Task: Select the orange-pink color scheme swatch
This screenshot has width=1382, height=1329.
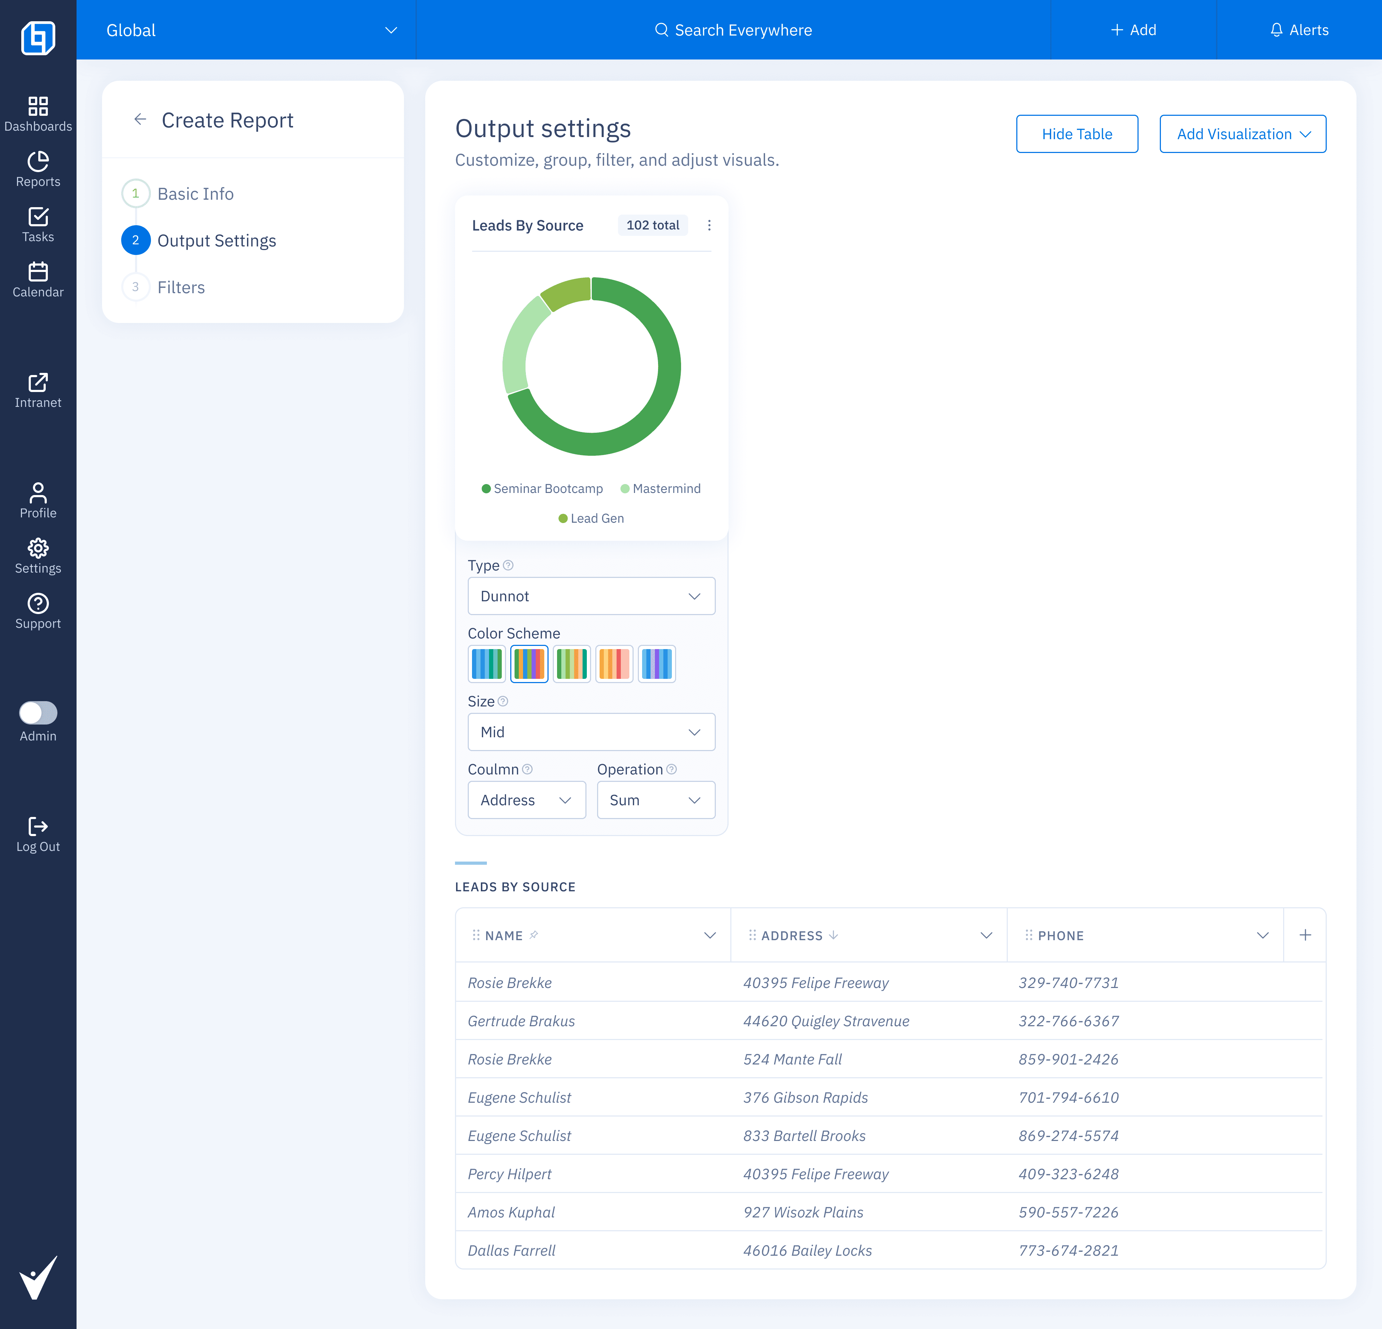Action: [x=613, y=664]
